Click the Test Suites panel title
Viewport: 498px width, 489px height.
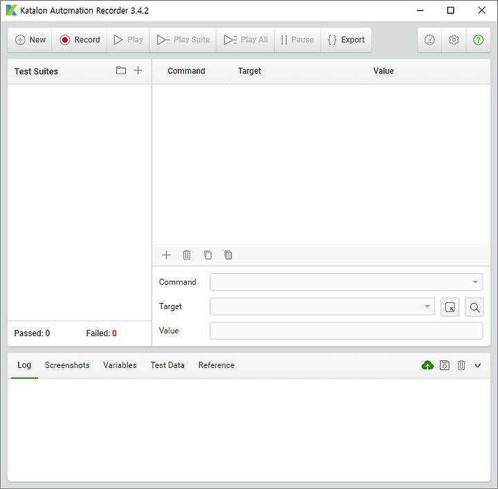tap(36, 71)
